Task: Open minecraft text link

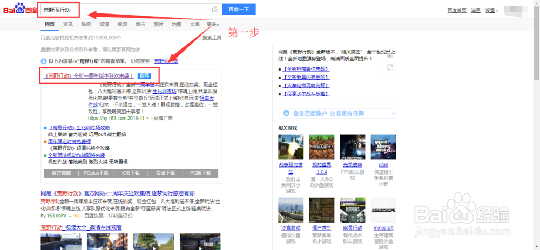Action: 383,228
